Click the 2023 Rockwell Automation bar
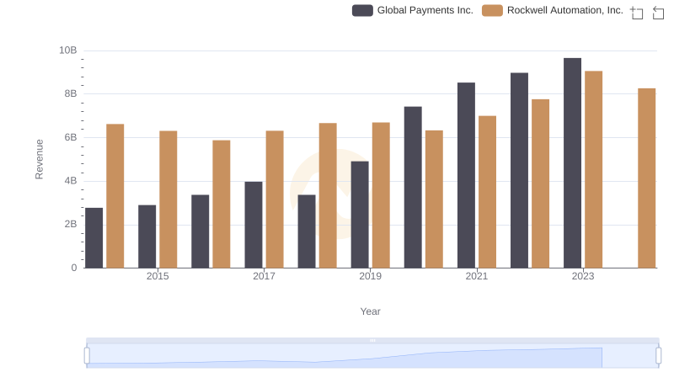Screen dimensions: 674x388 point(594,169)
